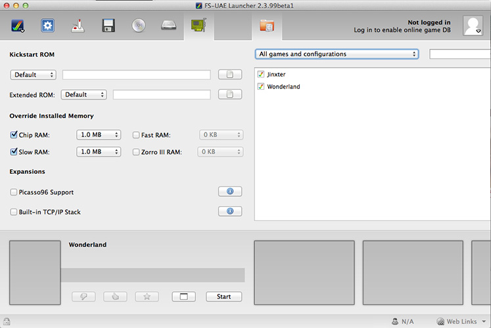Select Jinxter in the games list
The image size is (491, 328).
click(276, 75)
